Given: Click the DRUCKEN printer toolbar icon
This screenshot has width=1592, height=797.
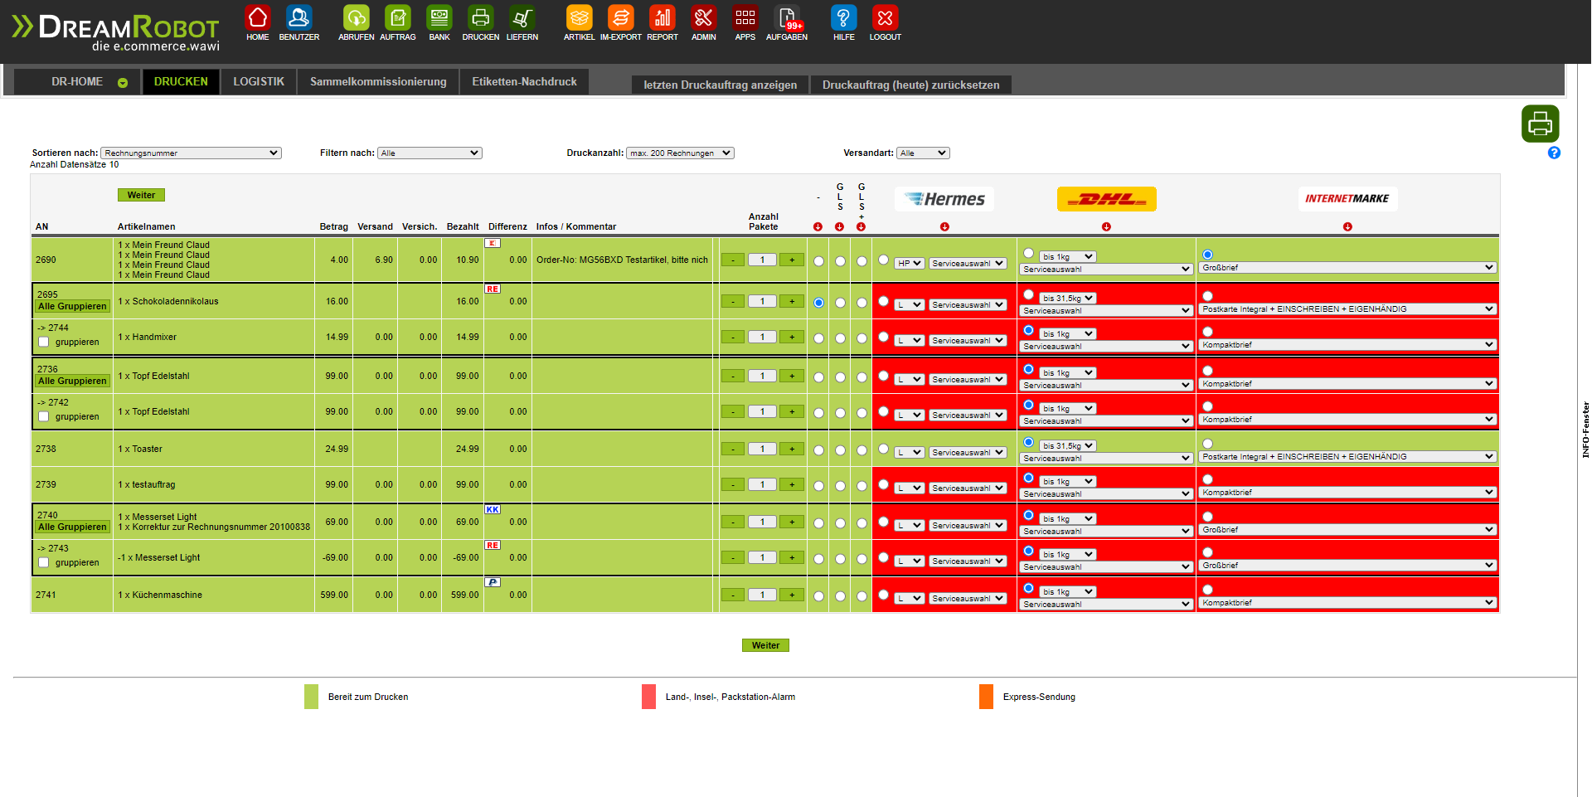Looking at the screenshot, I should pos(481,17).
